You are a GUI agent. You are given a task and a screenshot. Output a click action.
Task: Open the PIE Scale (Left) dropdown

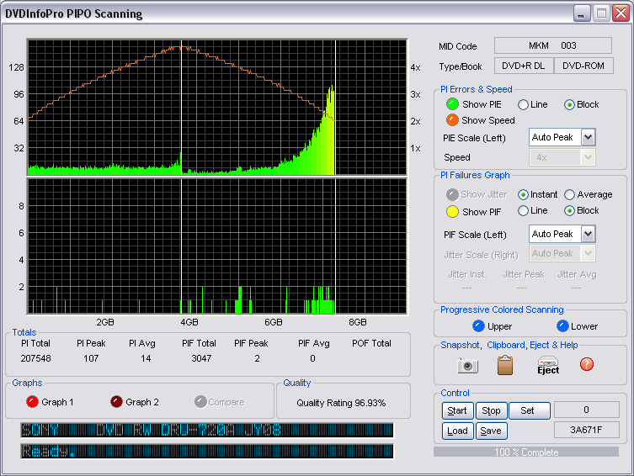(588, 137)
